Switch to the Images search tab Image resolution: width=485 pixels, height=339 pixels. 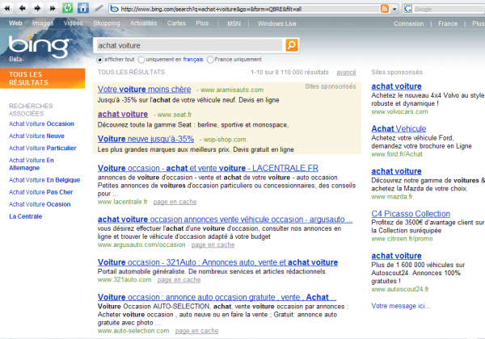(x=43, y=23)
